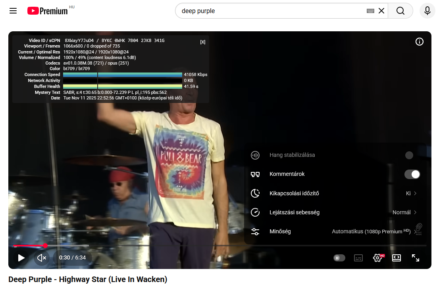The height and width of the screenshot is (286, 437).
Task: Click the comments quote-marks icon
Action: 255,174
